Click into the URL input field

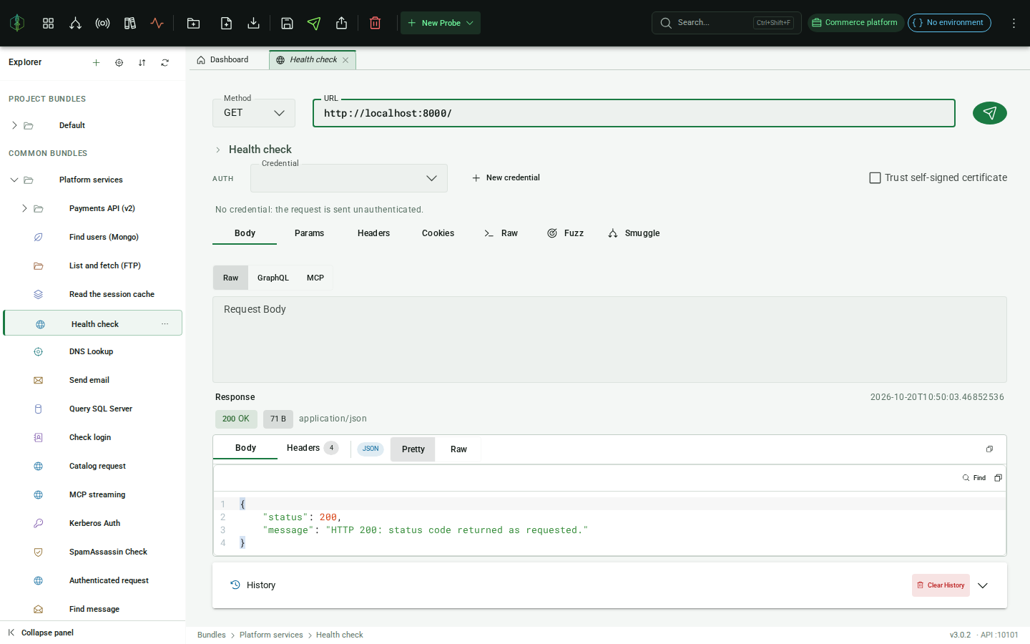[x=634, y=113]
